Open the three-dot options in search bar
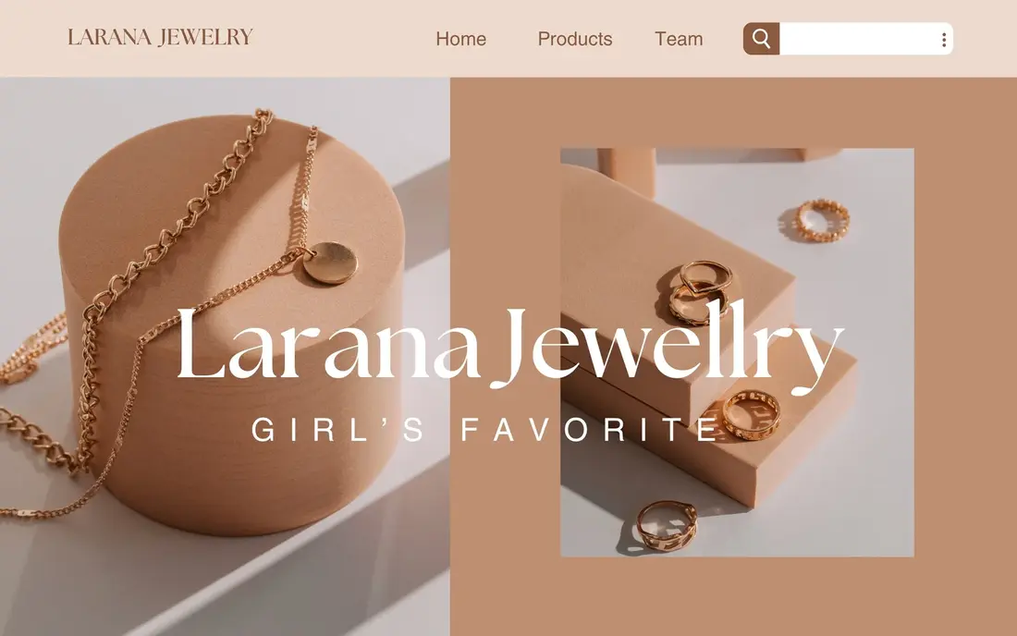This screenshot has height=636, width=1017. coord(944,40)
